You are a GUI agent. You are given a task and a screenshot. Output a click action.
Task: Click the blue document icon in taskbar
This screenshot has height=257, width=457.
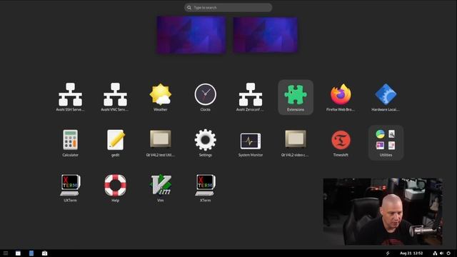(31, 253)
